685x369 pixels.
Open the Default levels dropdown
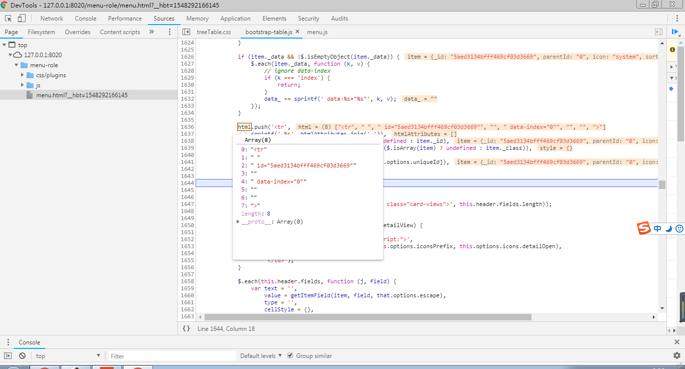click(x=261, y=355)
